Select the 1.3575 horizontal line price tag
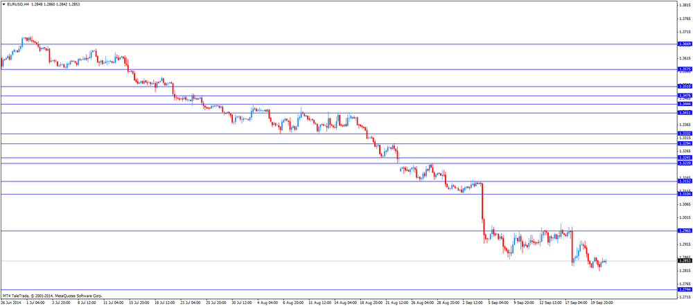 pyautogui.click(x=685, y=69)
